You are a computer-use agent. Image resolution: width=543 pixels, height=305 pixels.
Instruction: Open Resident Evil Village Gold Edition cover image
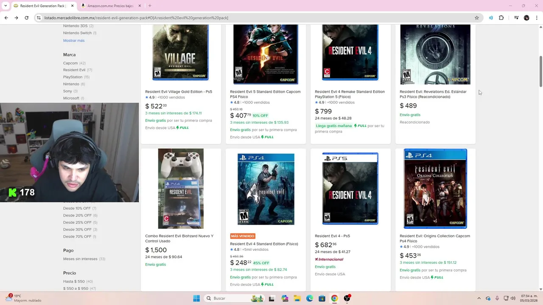pos(181,52)
